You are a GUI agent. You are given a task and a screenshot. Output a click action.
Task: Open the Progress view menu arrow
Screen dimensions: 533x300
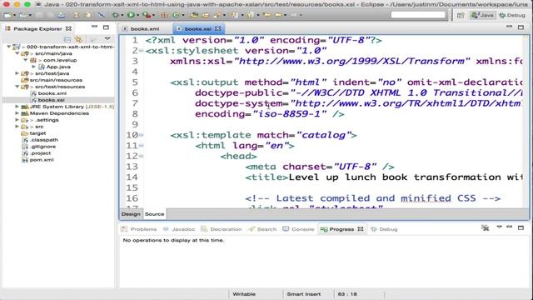coord(499,227)
